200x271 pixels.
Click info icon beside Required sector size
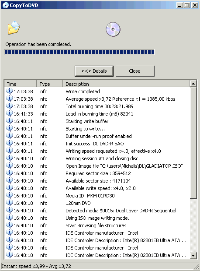(9, 173)
